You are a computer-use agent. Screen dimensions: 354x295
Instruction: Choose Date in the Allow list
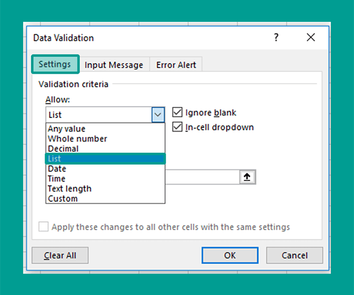pyautogui.click(x=105, y=169)
